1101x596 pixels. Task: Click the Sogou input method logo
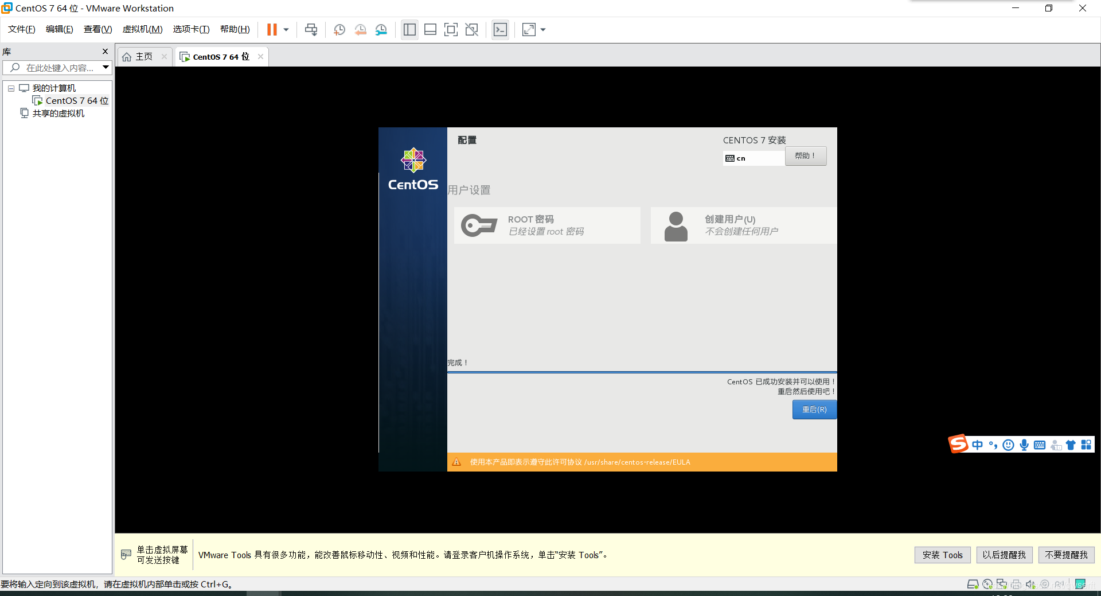(x=958, y=444)
